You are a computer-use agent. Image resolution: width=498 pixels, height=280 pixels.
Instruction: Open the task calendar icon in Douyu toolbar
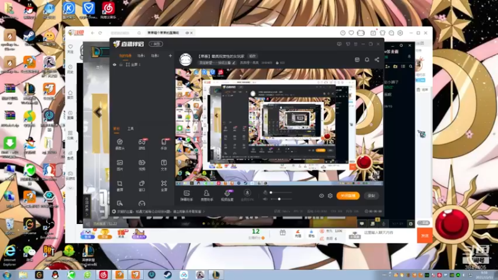point(373,33)
